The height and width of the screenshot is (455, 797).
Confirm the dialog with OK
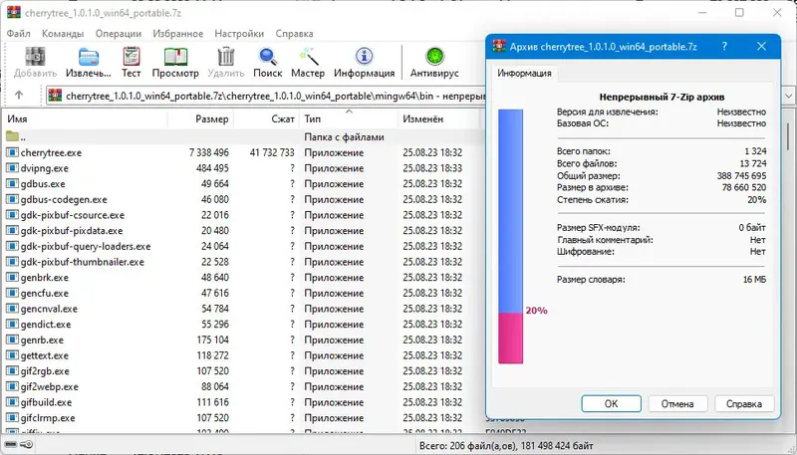coord(611,403)
